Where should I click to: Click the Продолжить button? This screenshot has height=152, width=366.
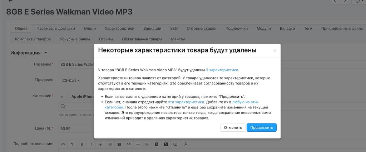261,127
